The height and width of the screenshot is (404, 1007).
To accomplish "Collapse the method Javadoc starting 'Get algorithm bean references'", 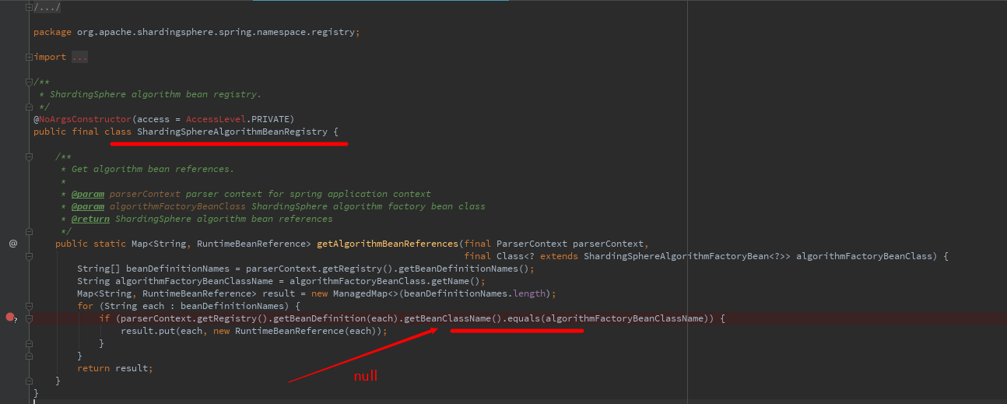I will click(29, 156).
